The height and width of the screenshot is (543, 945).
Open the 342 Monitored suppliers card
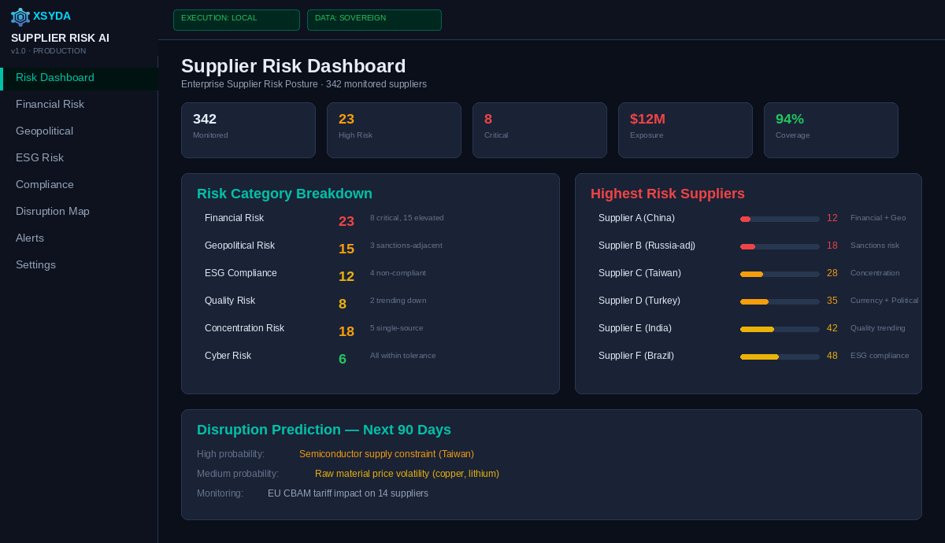tap(248, 130)
